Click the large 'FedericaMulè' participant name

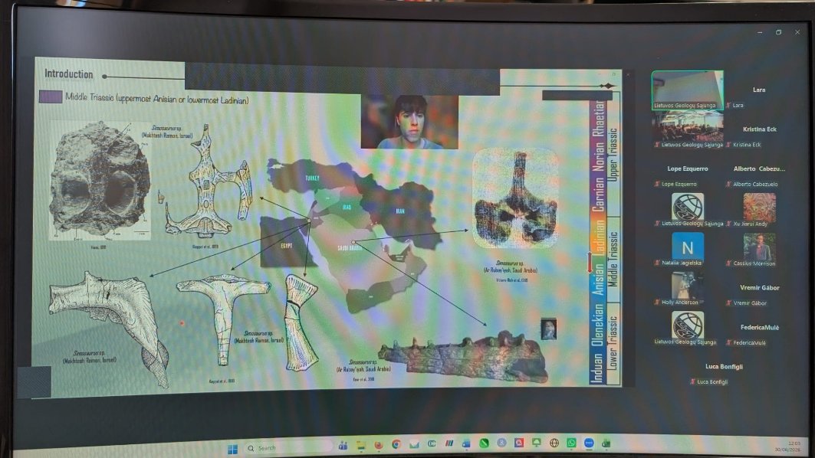759,328
